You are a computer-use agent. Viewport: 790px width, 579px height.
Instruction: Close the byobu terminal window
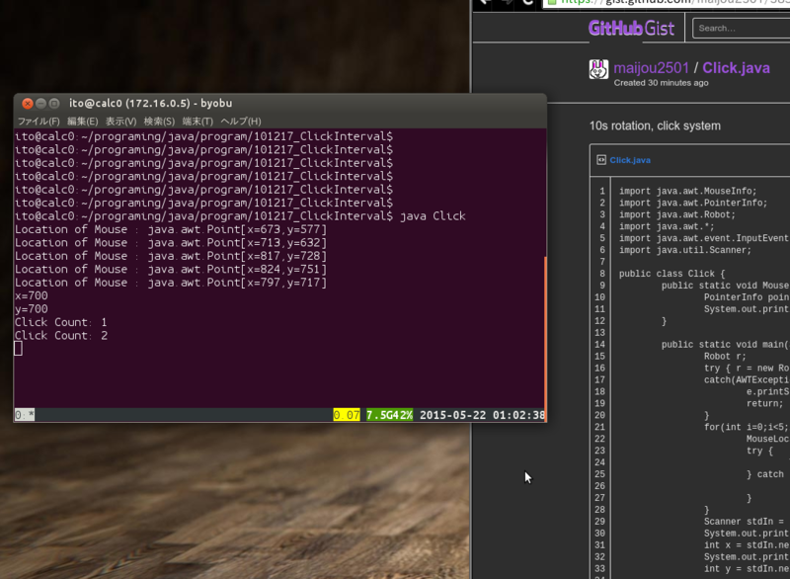tap(28, 104)
